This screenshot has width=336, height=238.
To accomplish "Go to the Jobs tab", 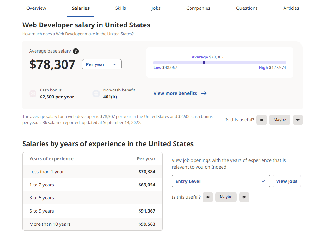I will [x=156, y=8].
